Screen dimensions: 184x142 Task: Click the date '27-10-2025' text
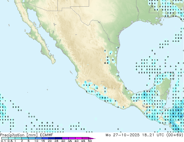[126, 135]
